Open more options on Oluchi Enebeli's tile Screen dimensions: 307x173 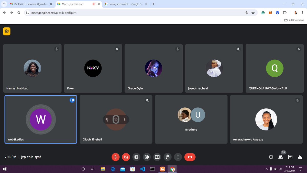pos(125,119)
